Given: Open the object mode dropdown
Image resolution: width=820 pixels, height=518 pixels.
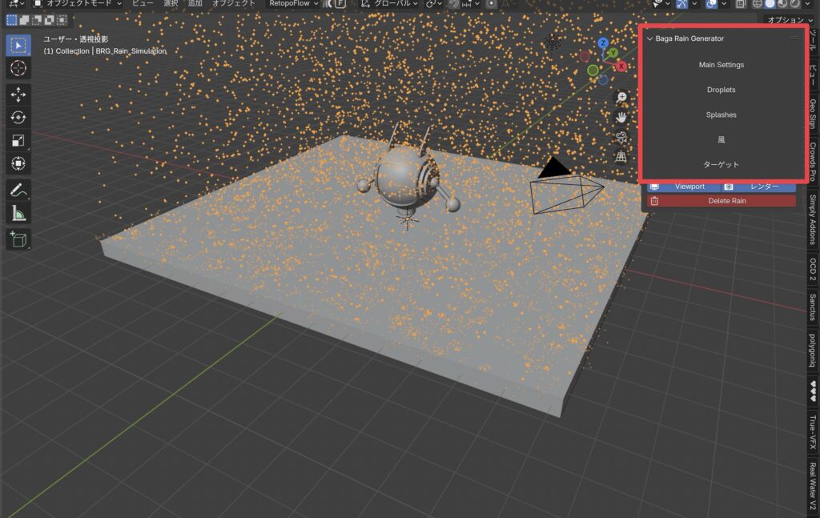Looking at the screenshot, I should coord(78,4).
